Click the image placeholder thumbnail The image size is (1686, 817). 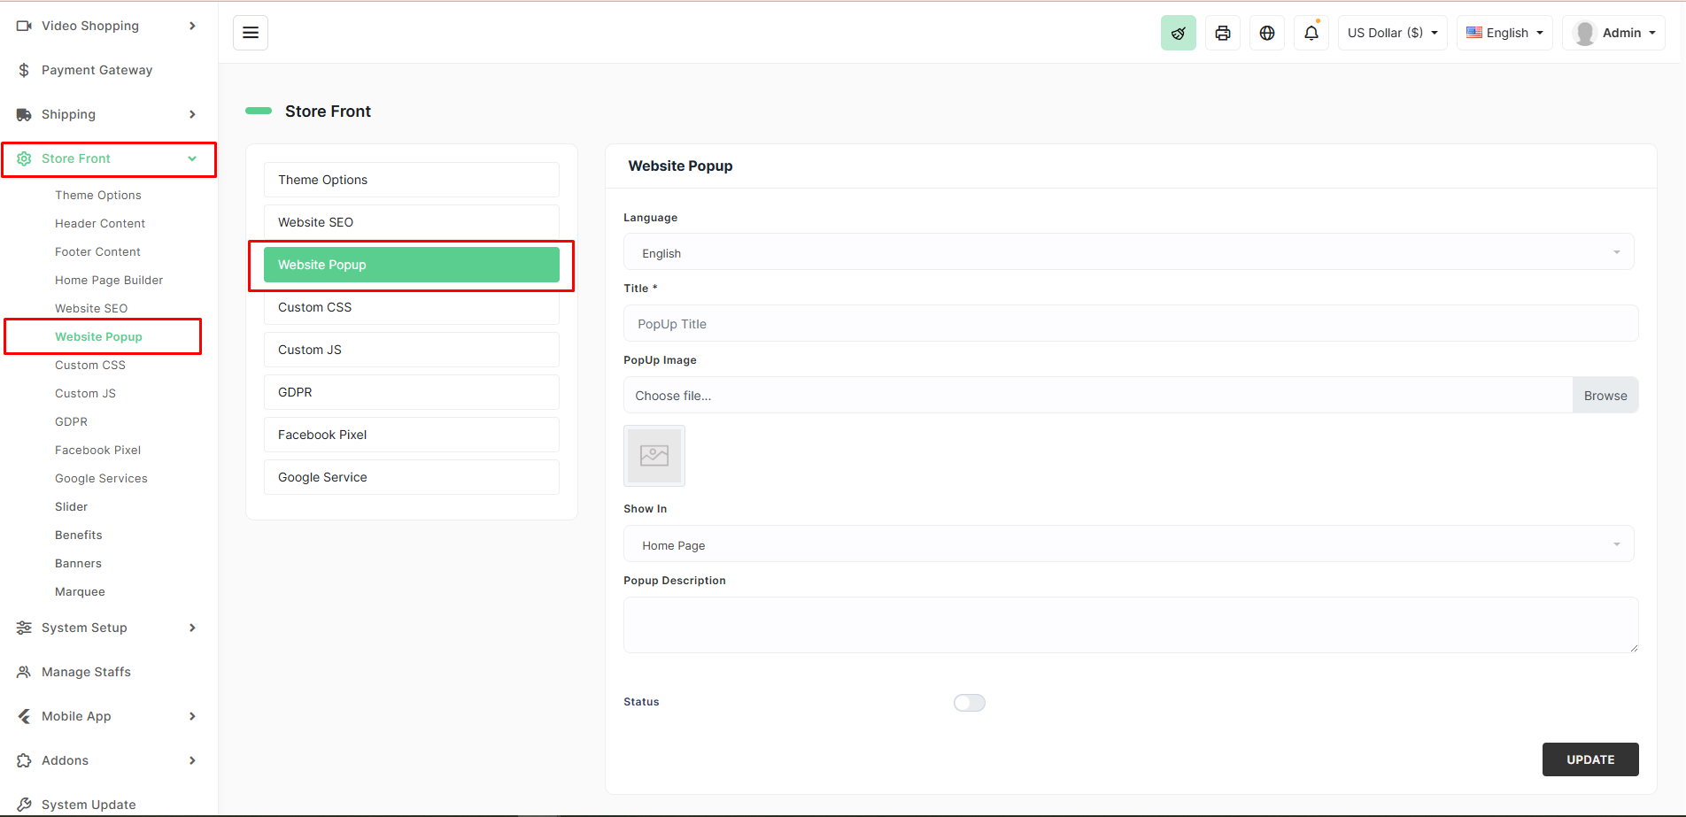pos(654,456)
